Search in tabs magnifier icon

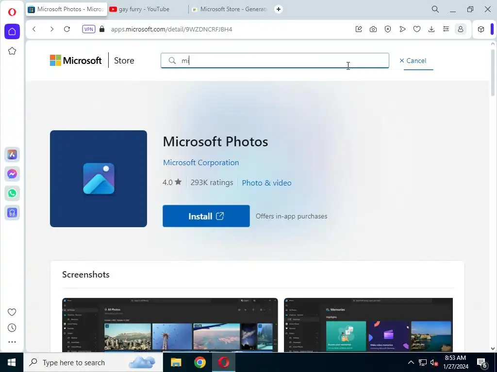[435, 9]
